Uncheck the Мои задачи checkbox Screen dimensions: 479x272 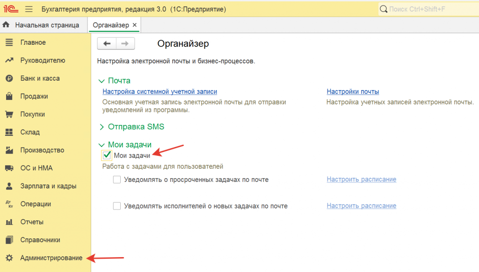tap(107, 155)
